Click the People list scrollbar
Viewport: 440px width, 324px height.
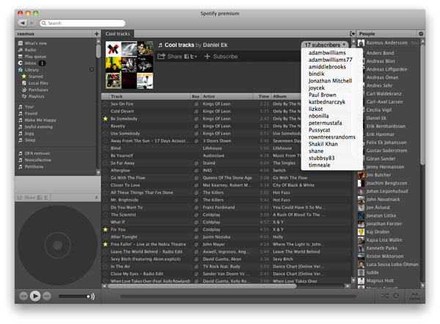click(422, 104)
